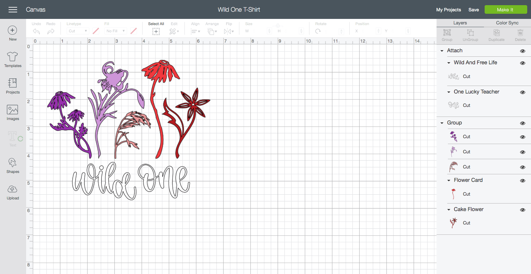This screenshot has width=531, height=274.
Task: Switch to the Color Sync tab
Action: (x=507, y=23)
